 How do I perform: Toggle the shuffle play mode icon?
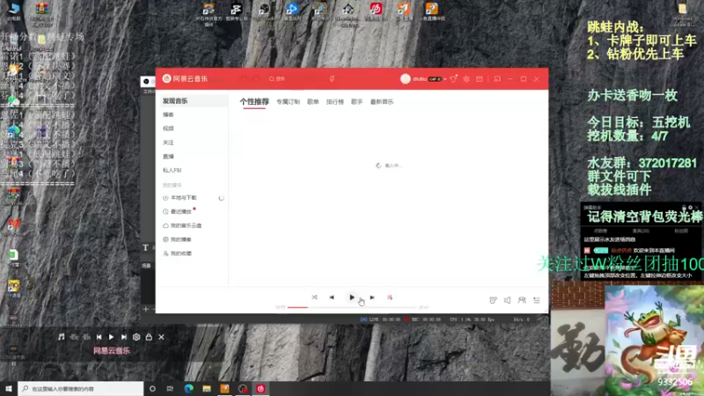(x=314, y=297)
